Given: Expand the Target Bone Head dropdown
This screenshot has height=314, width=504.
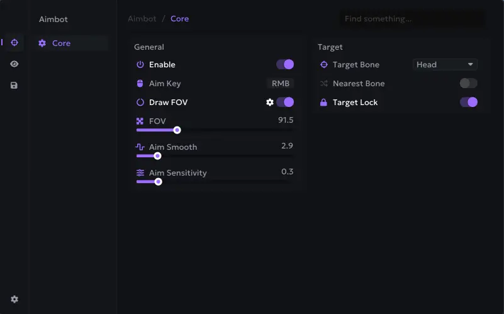Looking at the screenshot, I should 445,64.
